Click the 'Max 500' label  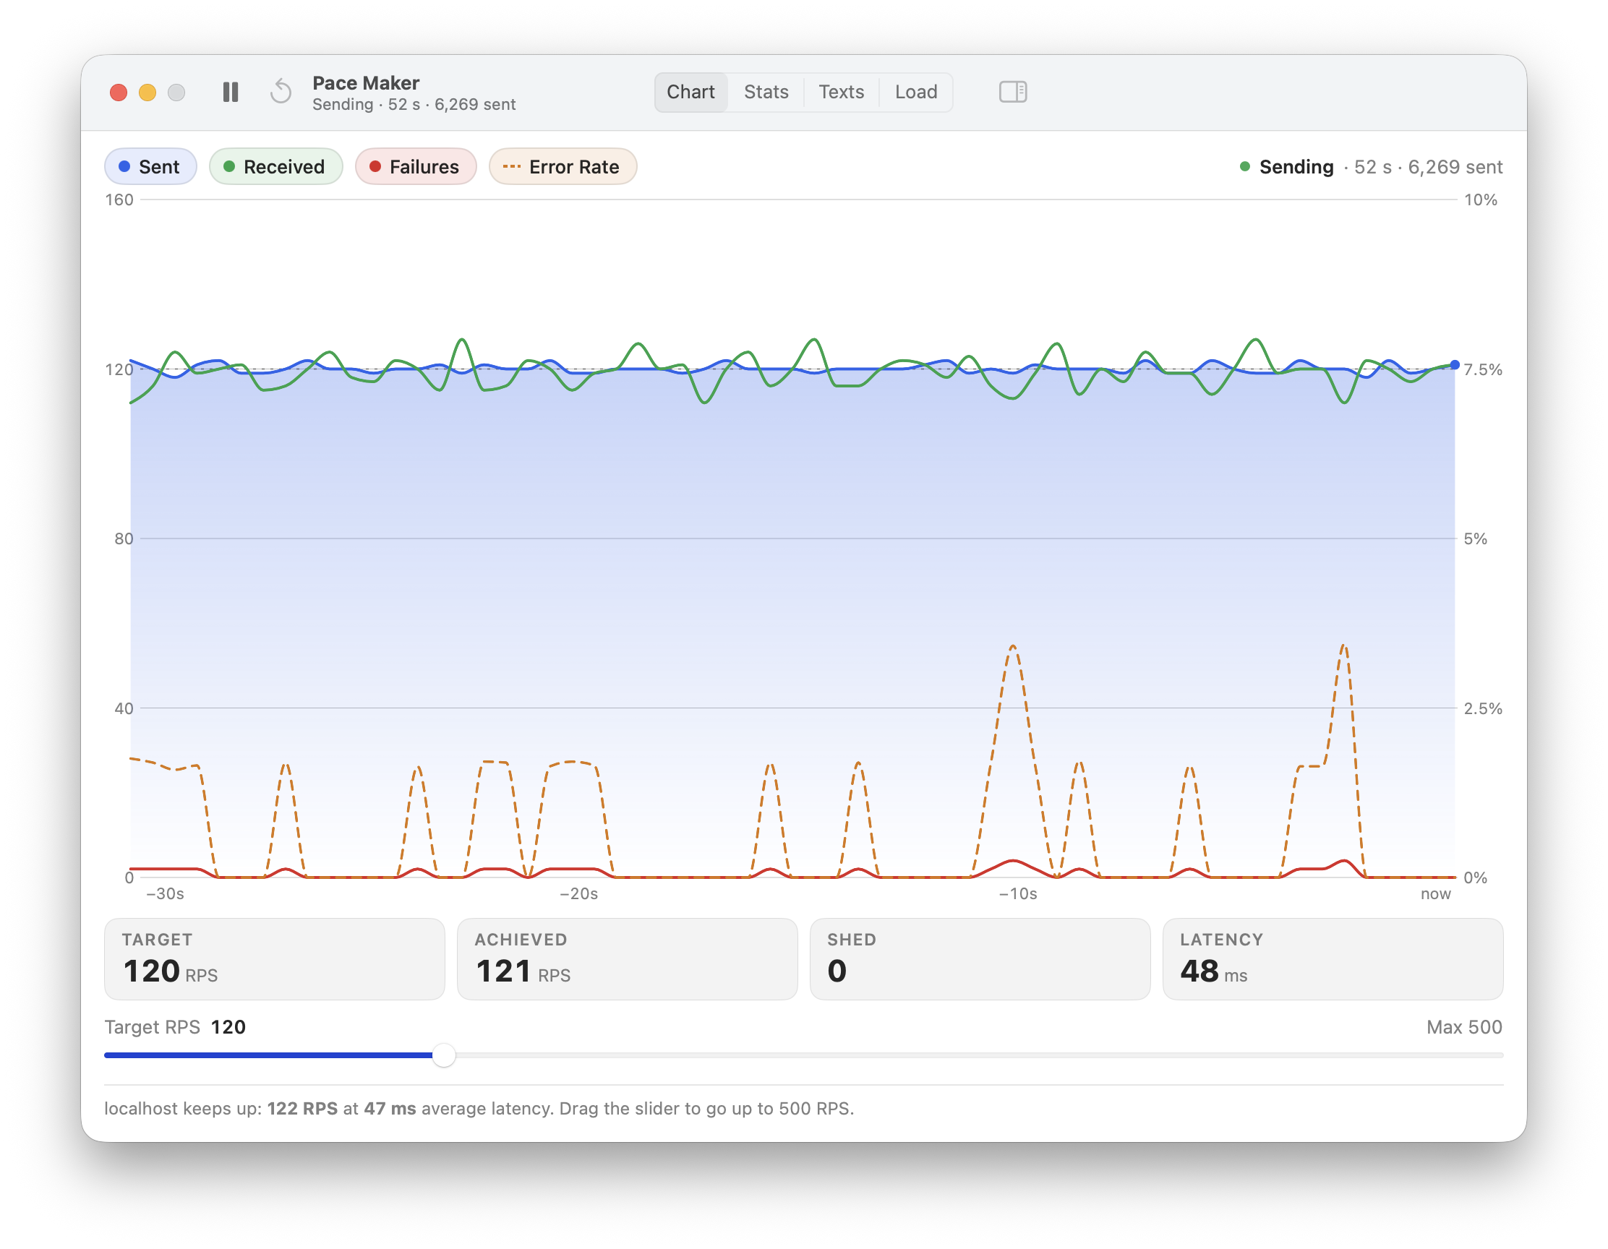[1463, 1026]
